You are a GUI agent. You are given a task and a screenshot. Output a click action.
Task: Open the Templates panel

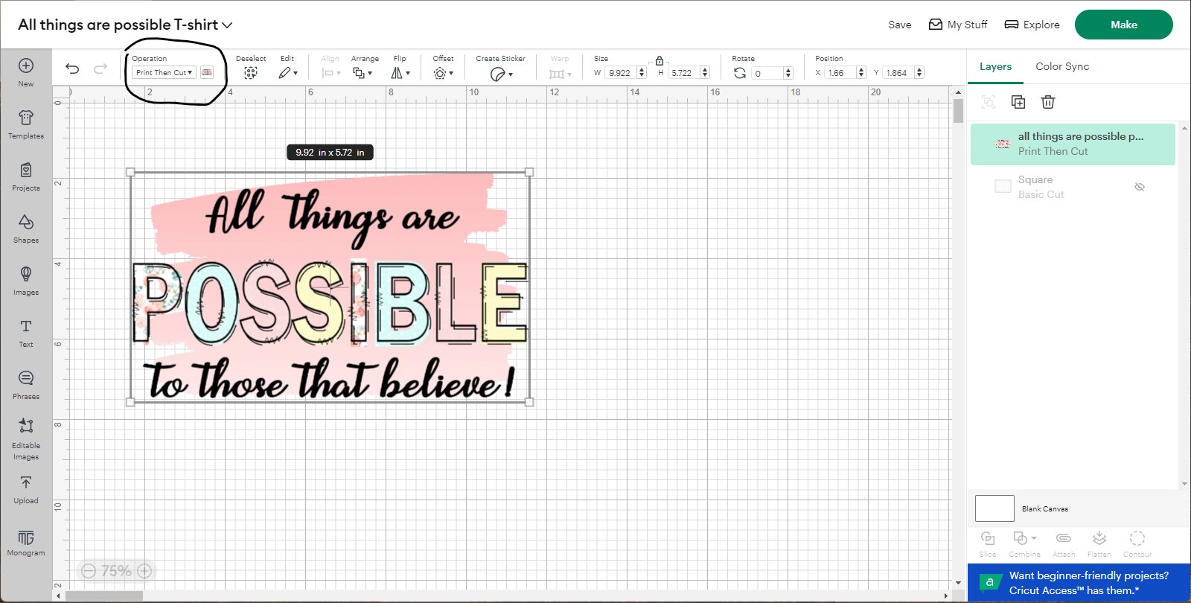tap(26, 124)
